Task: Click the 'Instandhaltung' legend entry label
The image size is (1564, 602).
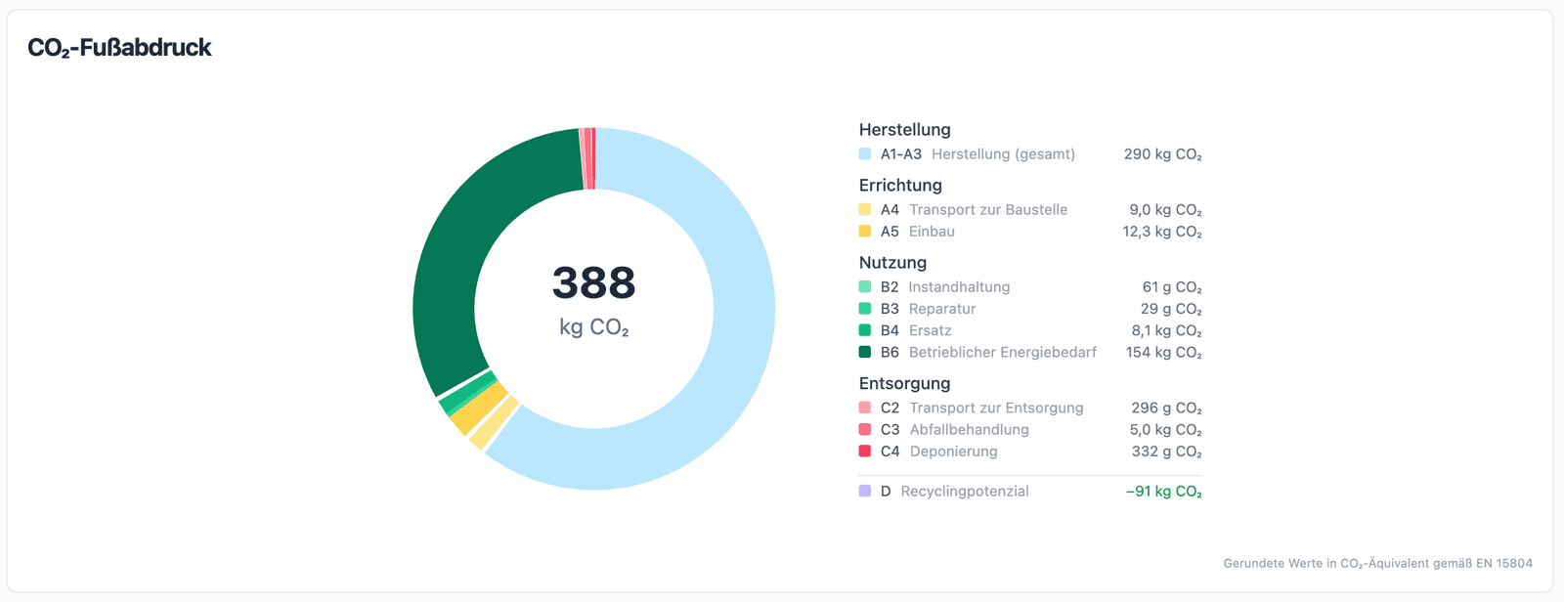Action: [959, 286]
